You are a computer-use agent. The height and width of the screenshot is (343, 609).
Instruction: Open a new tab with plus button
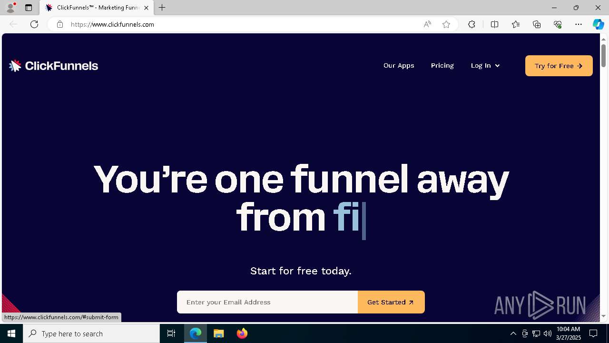(x=162, y=8)
